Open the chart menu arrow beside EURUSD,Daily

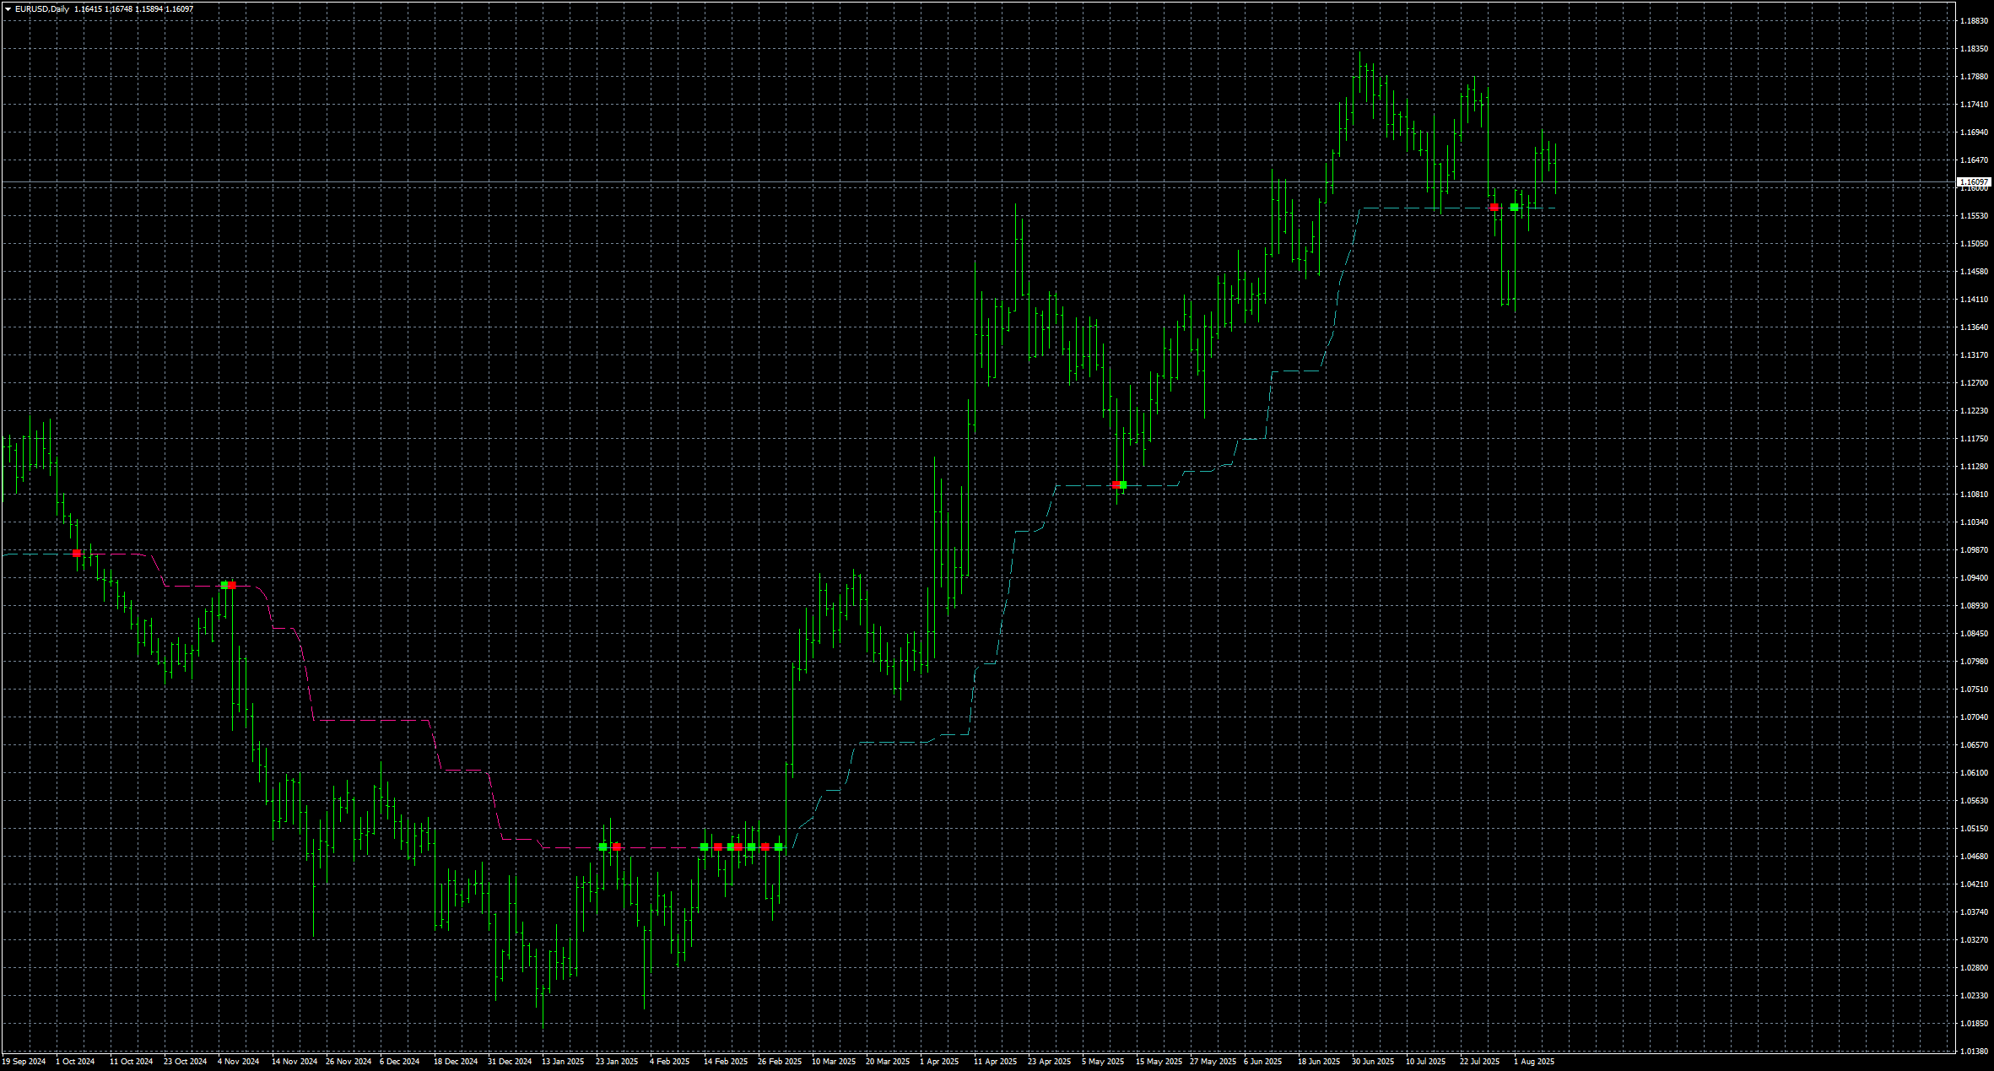8,9
